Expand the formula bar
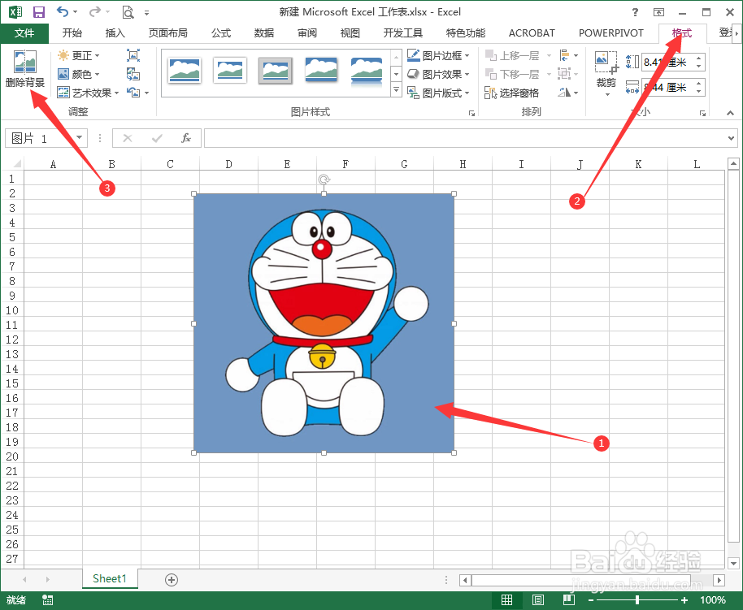The image size is (743, 610). pos(731,138)
